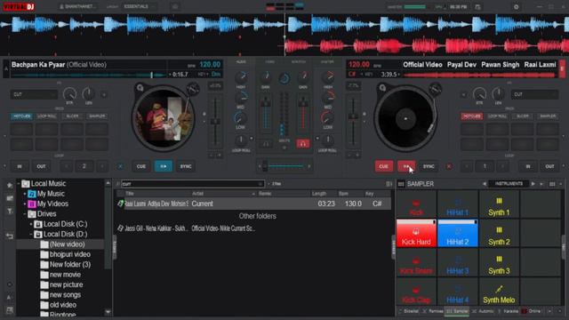This screenshot has width=569, height=320.
Task: Play the left deck track
Action: click(164, 166)
